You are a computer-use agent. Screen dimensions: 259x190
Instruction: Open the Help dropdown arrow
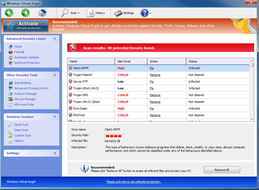(150, 13)
